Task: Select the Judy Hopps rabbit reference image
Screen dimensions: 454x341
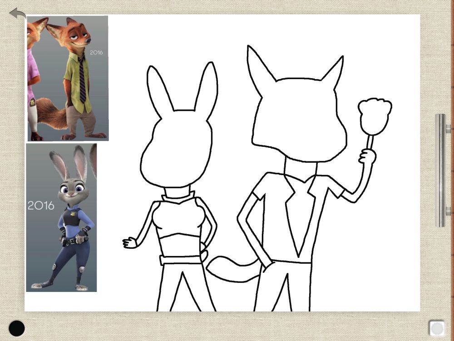Action: click(61, 217)
